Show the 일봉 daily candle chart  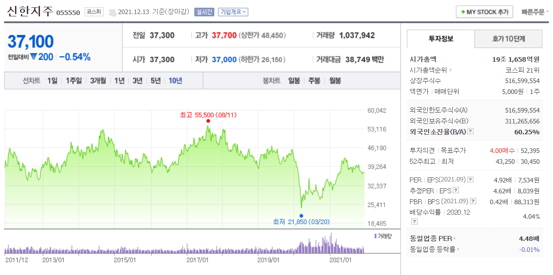click(294, 81)
